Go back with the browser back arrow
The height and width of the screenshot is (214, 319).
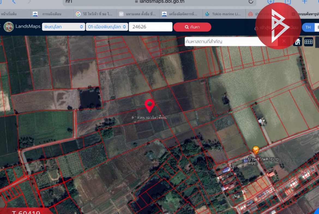[14, 2]
